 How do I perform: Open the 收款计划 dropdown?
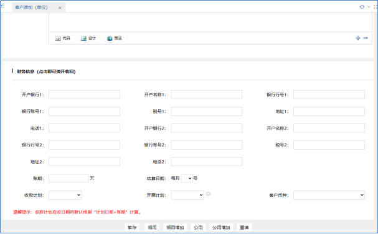[x=65, y=195]
